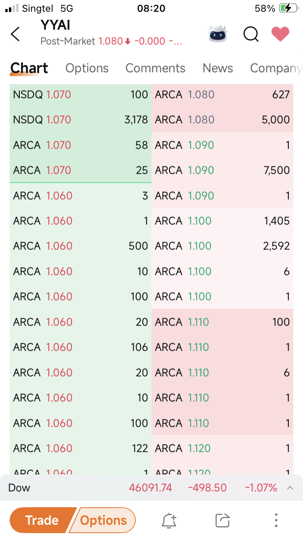Image resolution: width=303 pixels, height=540 pixels.
Task: Open the robot AI assistant icon
Action: (x=218, y=34)
